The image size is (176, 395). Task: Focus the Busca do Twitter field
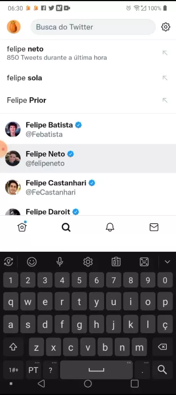pos(93,27)
